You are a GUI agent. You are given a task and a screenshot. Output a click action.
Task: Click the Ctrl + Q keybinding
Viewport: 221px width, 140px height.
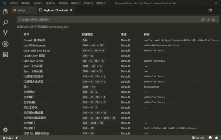88,56
